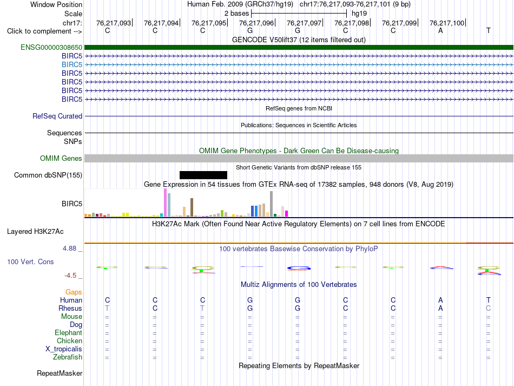Click the Mouse species row label
Viewport: 514px width, 386px height.
pyautogui.click(x=71, y=317)
